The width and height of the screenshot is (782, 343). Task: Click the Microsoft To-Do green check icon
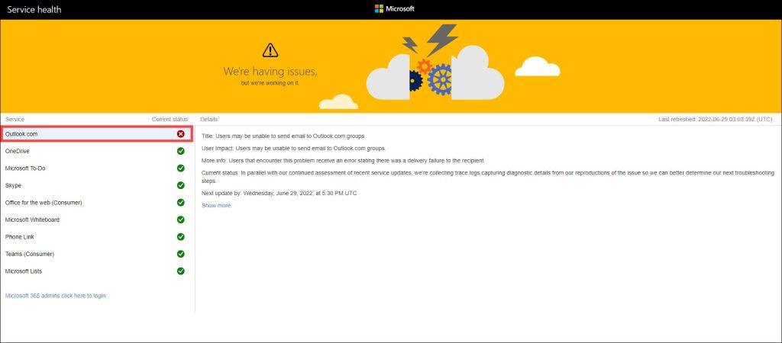pyautogui.click(x=180, y=168)
